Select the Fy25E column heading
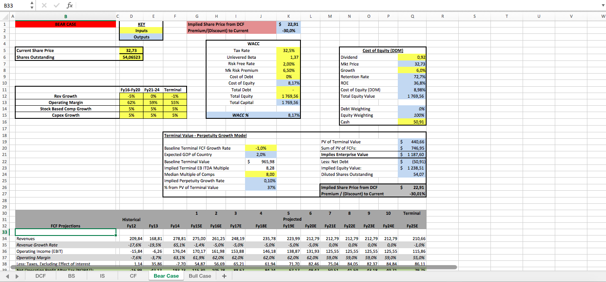The height and width of the screenshot is (282, 606). (x=412, y=226)
